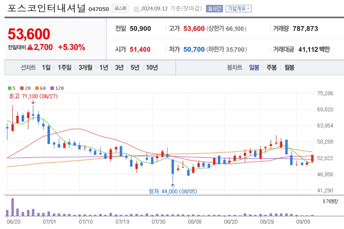
Task: Select the 5년 line chart tab
Action: (135, 67)
